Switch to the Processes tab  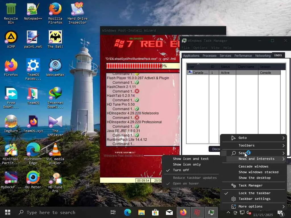tap(209, 56)
